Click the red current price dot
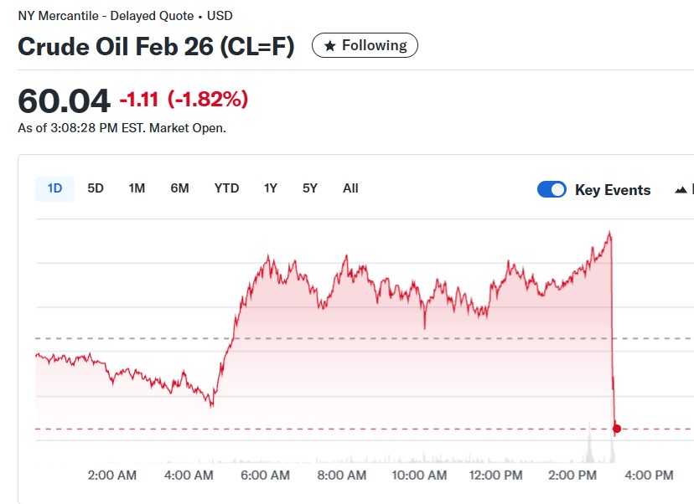 [x=617, y=429]
